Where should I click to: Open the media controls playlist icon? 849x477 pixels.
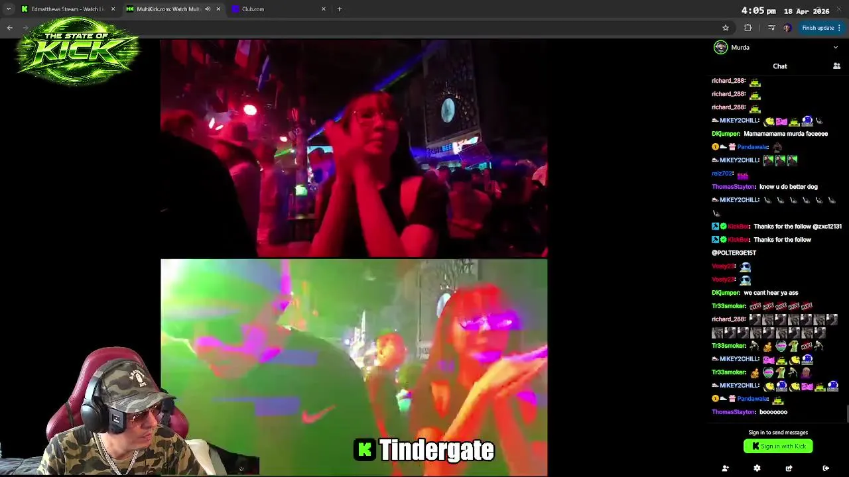tap(771, 28)
